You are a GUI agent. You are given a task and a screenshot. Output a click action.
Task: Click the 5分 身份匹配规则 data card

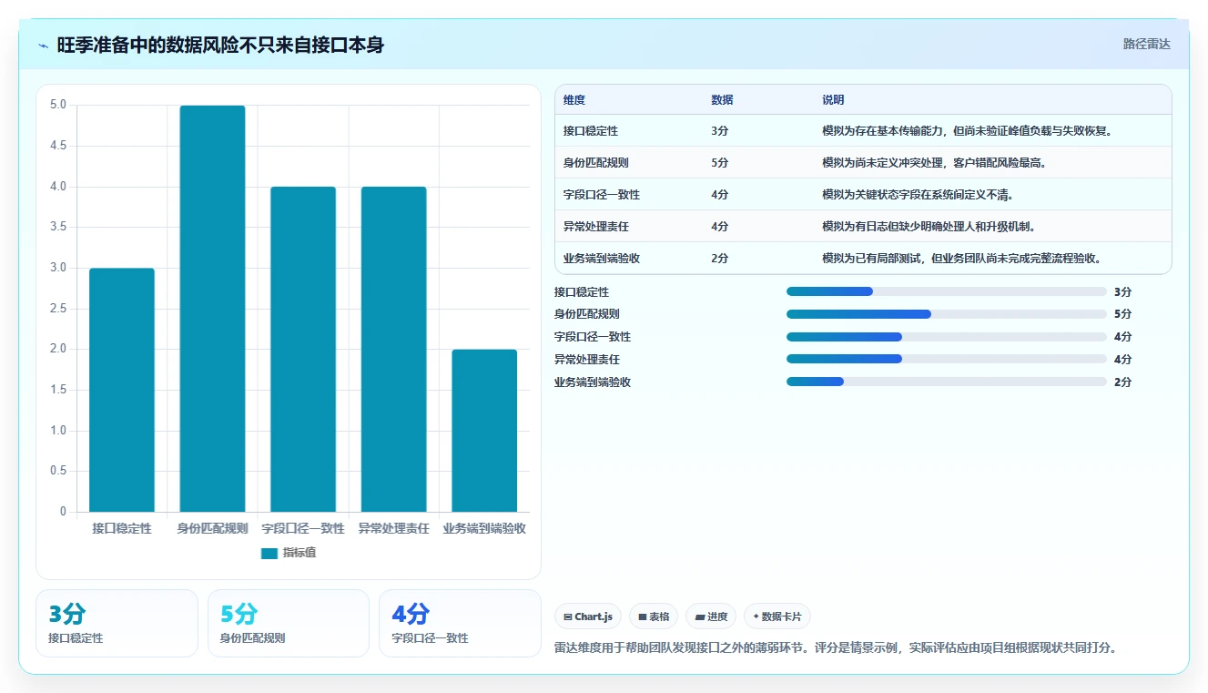(289, 623)
